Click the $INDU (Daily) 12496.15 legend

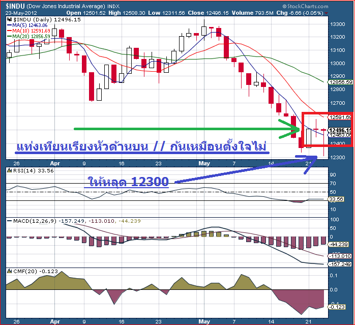coord(47,19)
